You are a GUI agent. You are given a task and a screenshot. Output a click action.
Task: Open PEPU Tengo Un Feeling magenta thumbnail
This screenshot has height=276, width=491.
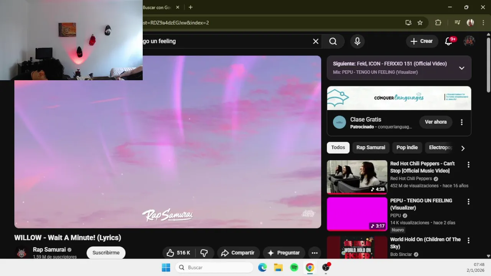coord(357,214)
